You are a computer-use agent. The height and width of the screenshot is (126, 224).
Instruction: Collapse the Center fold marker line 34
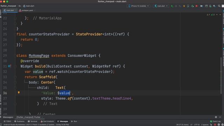[x=15, y=82]
